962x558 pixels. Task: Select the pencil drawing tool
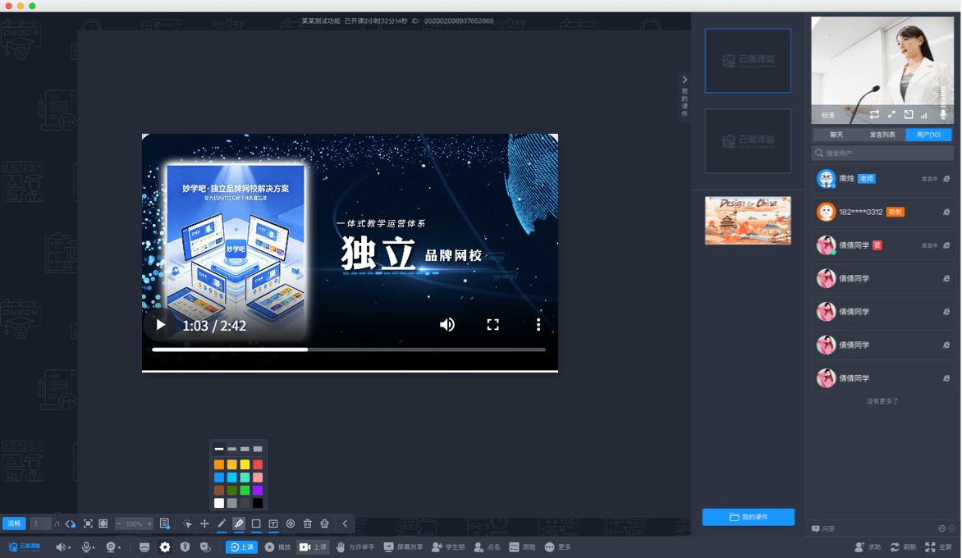222,524
